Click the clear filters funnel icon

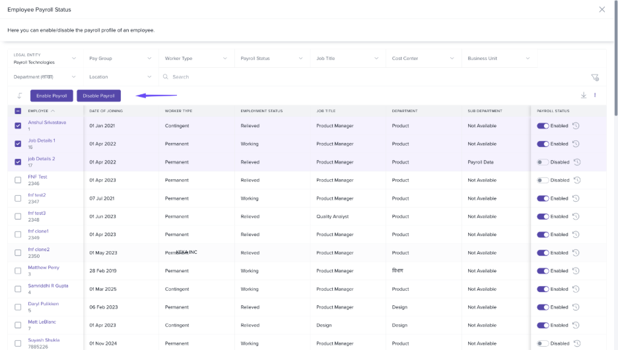tap(595, 78)
